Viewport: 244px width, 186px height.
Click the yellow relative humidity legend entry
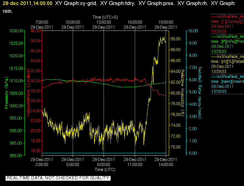[x=227, y=64]
